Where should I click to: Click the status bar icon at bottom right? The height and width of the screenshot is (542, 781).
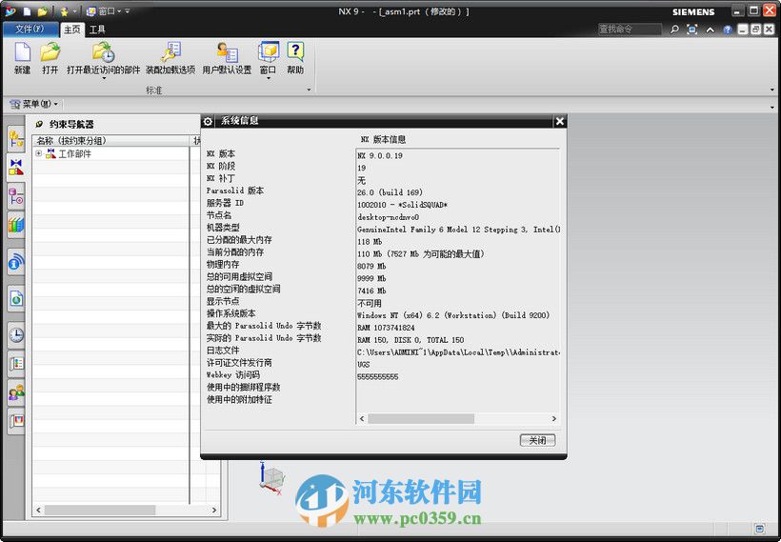pyautogui.click(x=760, y=529)
